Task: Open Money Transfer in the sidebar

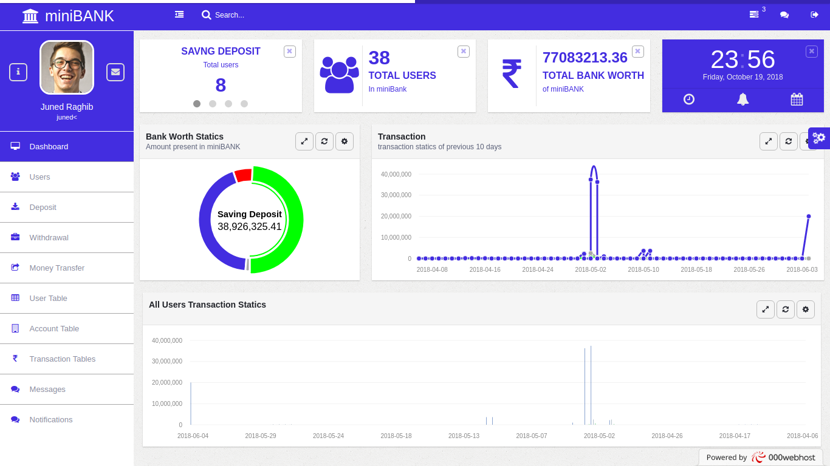Action: coord(67,268)
